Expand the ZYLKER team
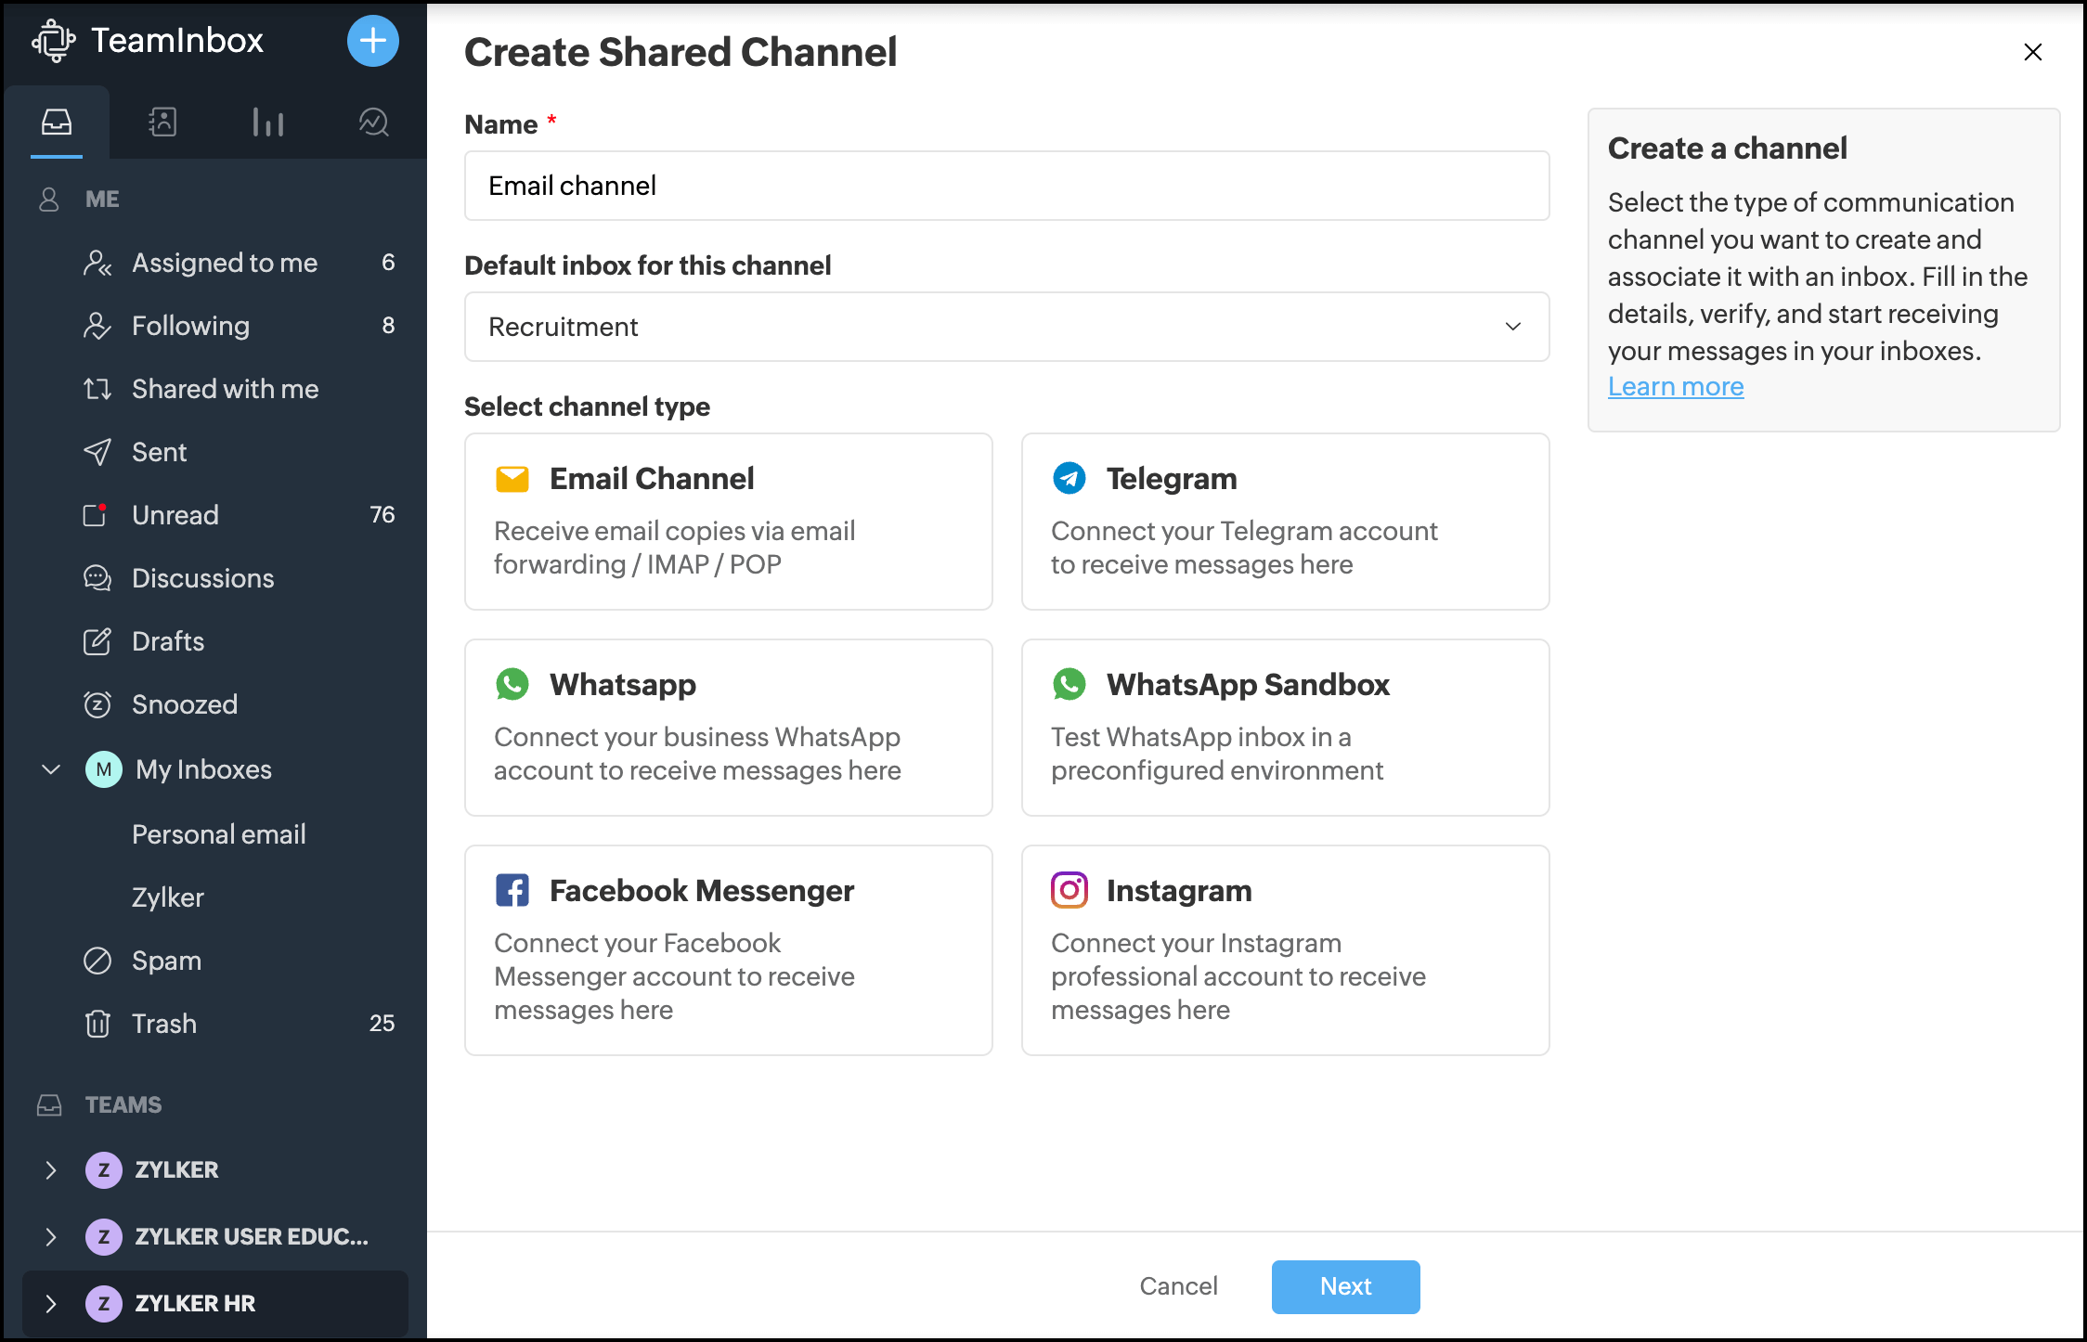2087x1342 pixels. tap(51, 1170)
